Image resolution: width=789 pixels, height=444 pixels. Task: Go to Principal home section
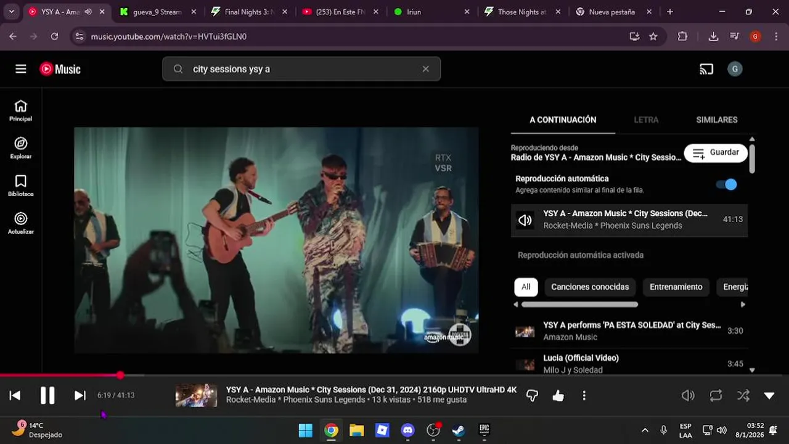click(x=21, y=111)
